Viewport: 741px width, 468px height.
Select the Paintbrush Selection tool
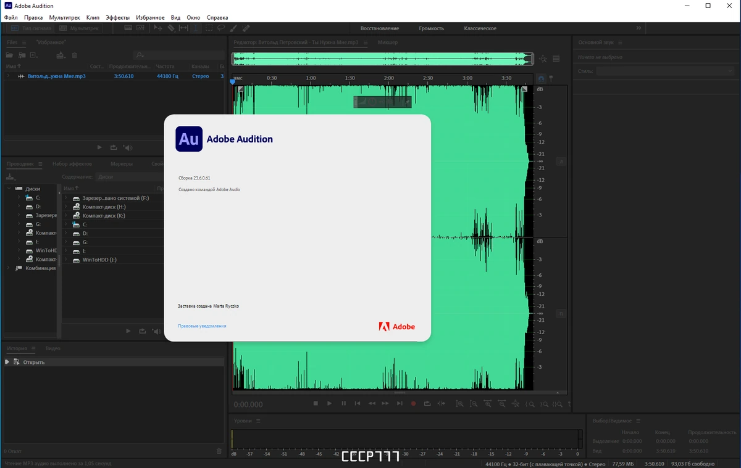click(233, 28)
